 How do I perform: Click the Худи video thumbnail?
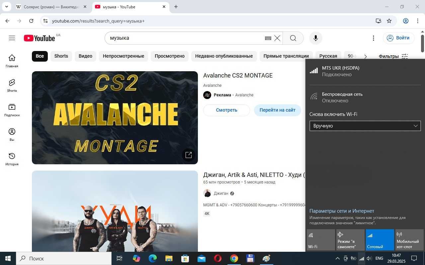tap(115, 211)
